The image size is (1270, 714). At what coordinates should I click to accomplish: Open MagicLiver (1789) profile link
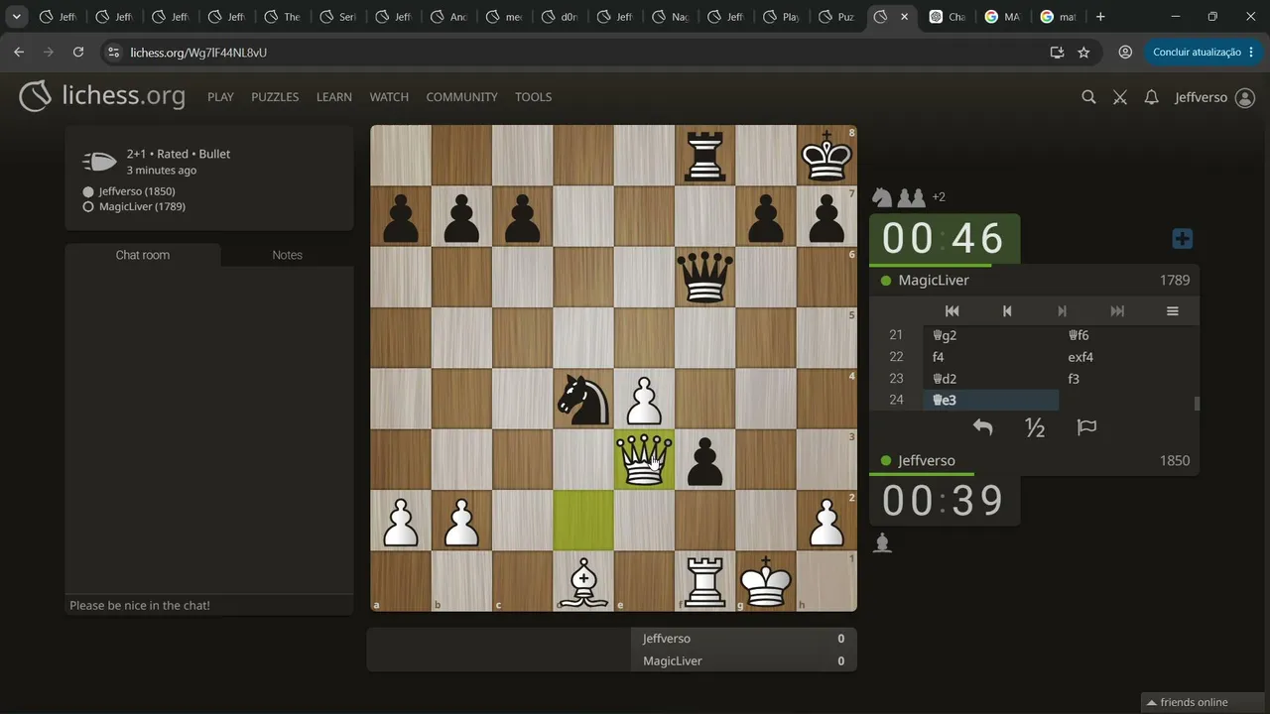point(142,206)
